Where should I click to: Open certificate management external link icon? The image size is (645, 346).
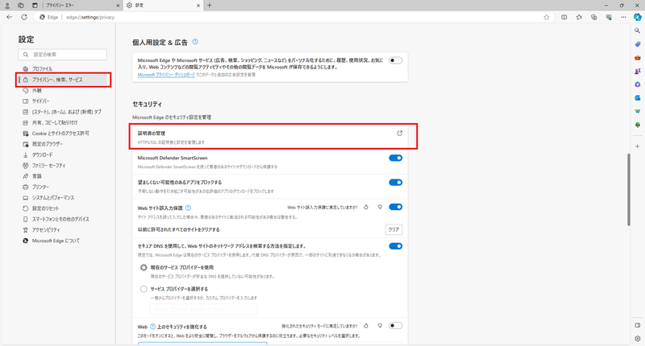pyautogui.click(x=399, y=134)
